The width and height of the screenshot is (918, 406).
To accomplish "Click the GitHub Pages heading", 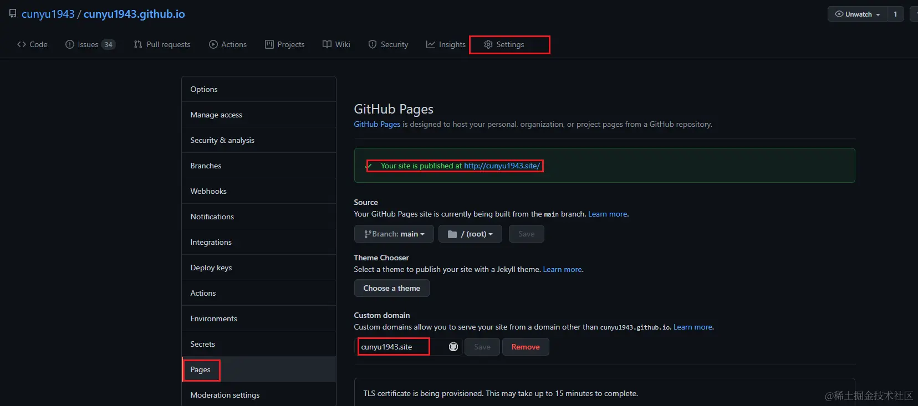I will [394, 109].
